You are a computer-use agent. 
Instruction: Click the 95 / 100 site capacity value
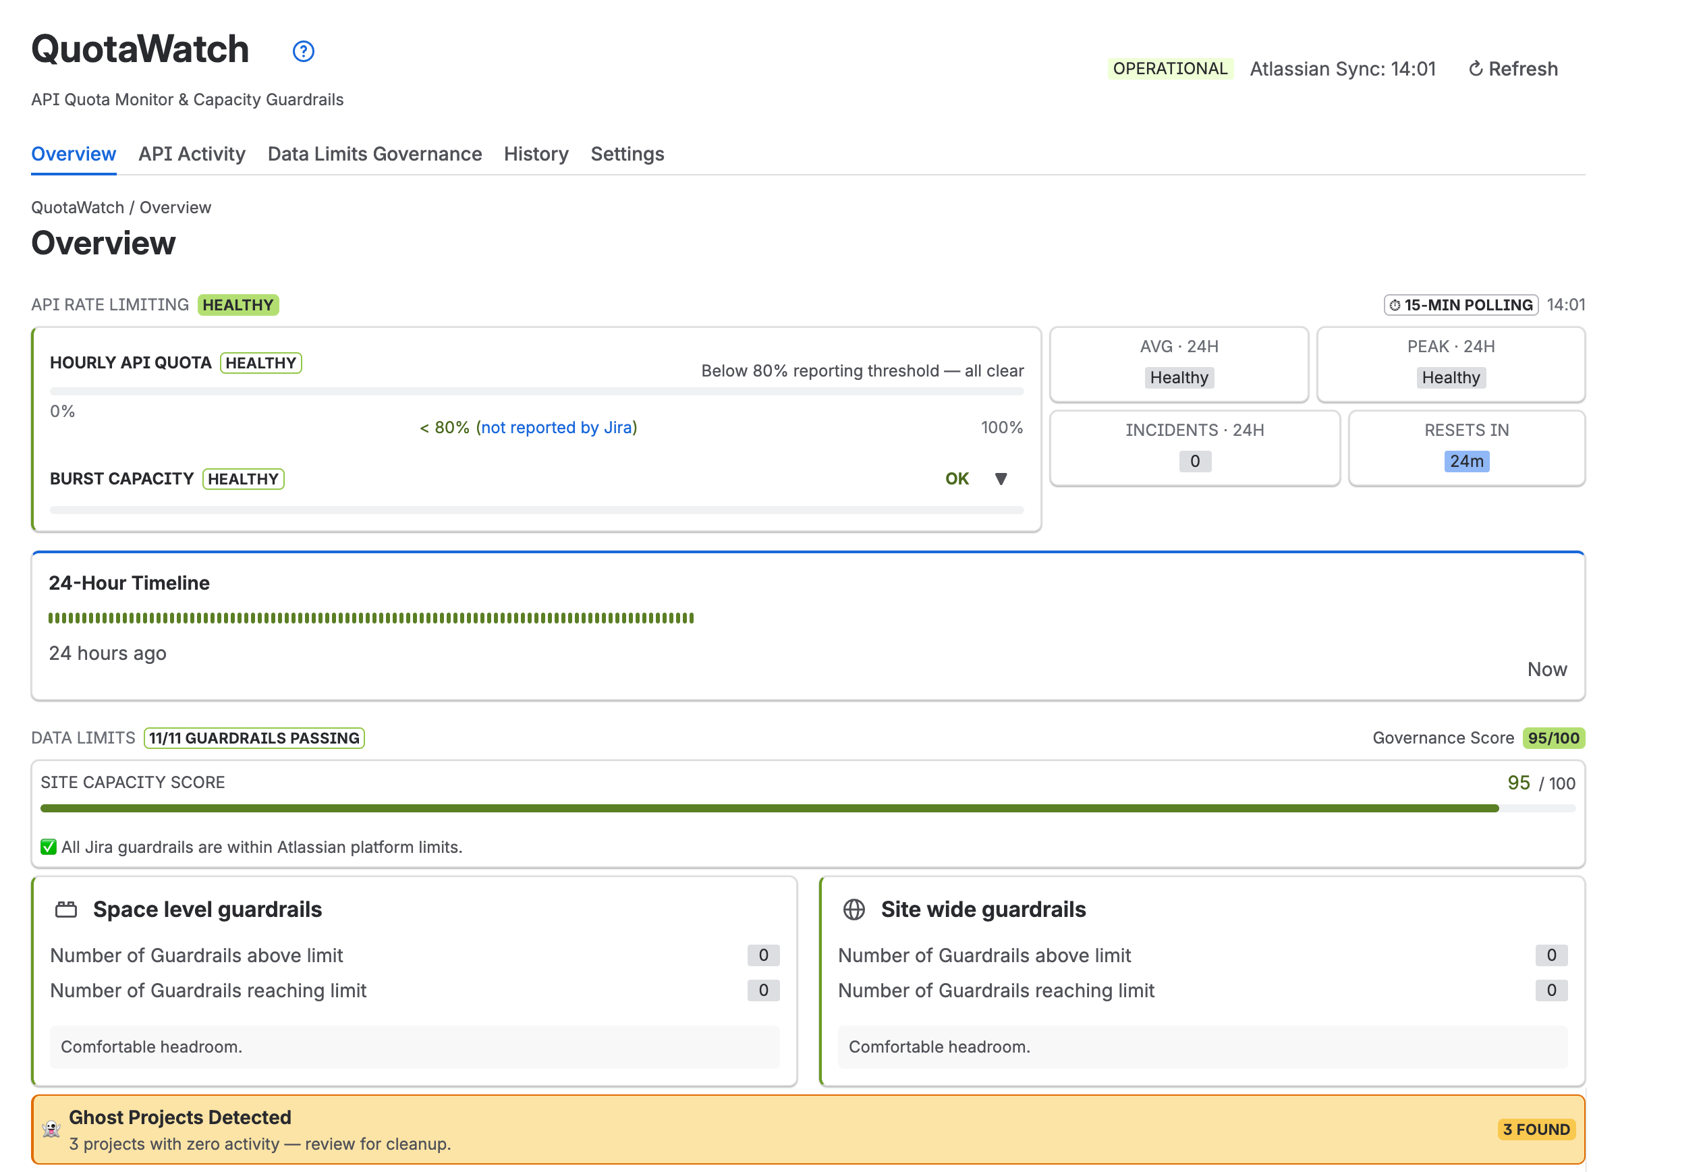(1542, 783)
